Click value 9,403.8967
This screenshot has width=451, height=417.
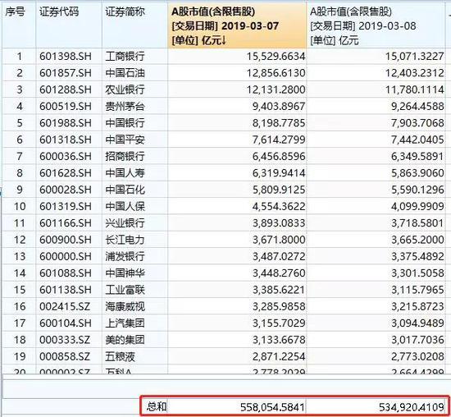(x=279, y=107)
